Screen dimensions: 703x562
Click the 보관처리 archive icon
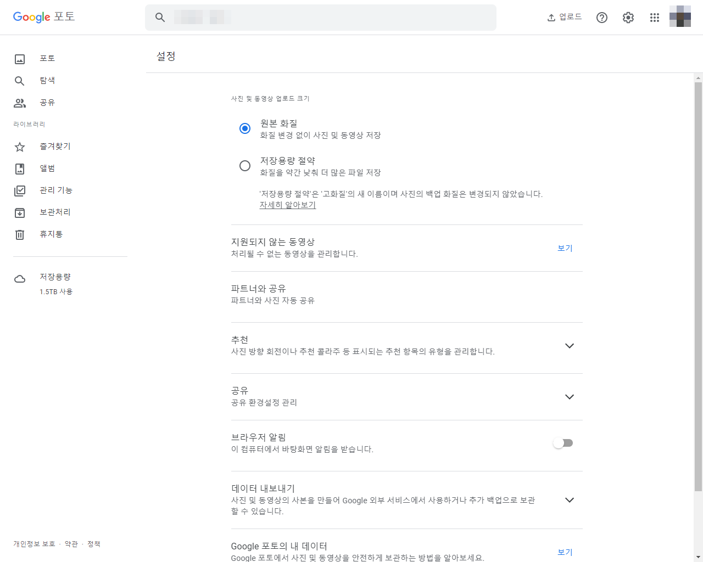point(20,213)
